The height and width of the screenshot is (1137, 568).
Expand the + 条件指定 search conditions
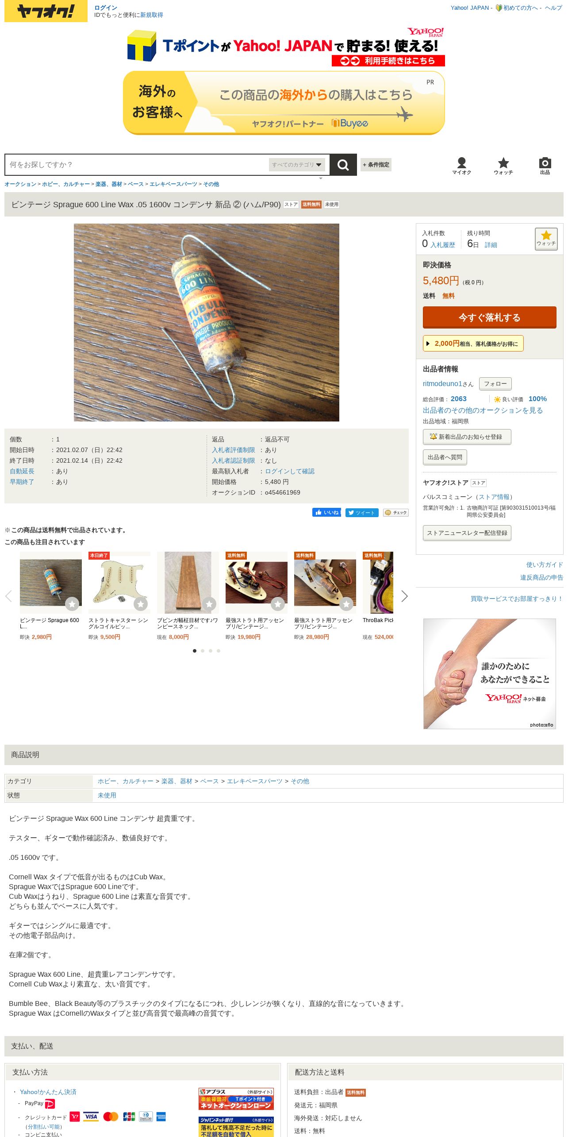pos(376,165)
